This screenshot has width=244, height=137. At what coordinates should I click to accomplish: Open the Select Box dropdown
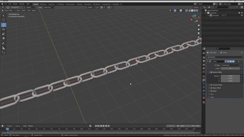[49, 7]
